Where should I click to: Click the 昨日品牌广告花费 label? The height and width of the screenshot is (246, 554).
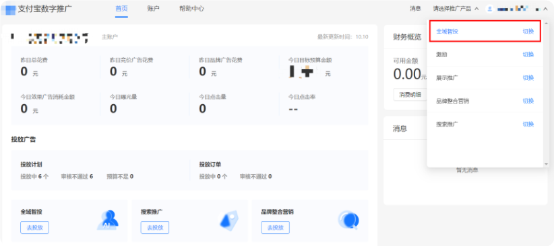220,60
